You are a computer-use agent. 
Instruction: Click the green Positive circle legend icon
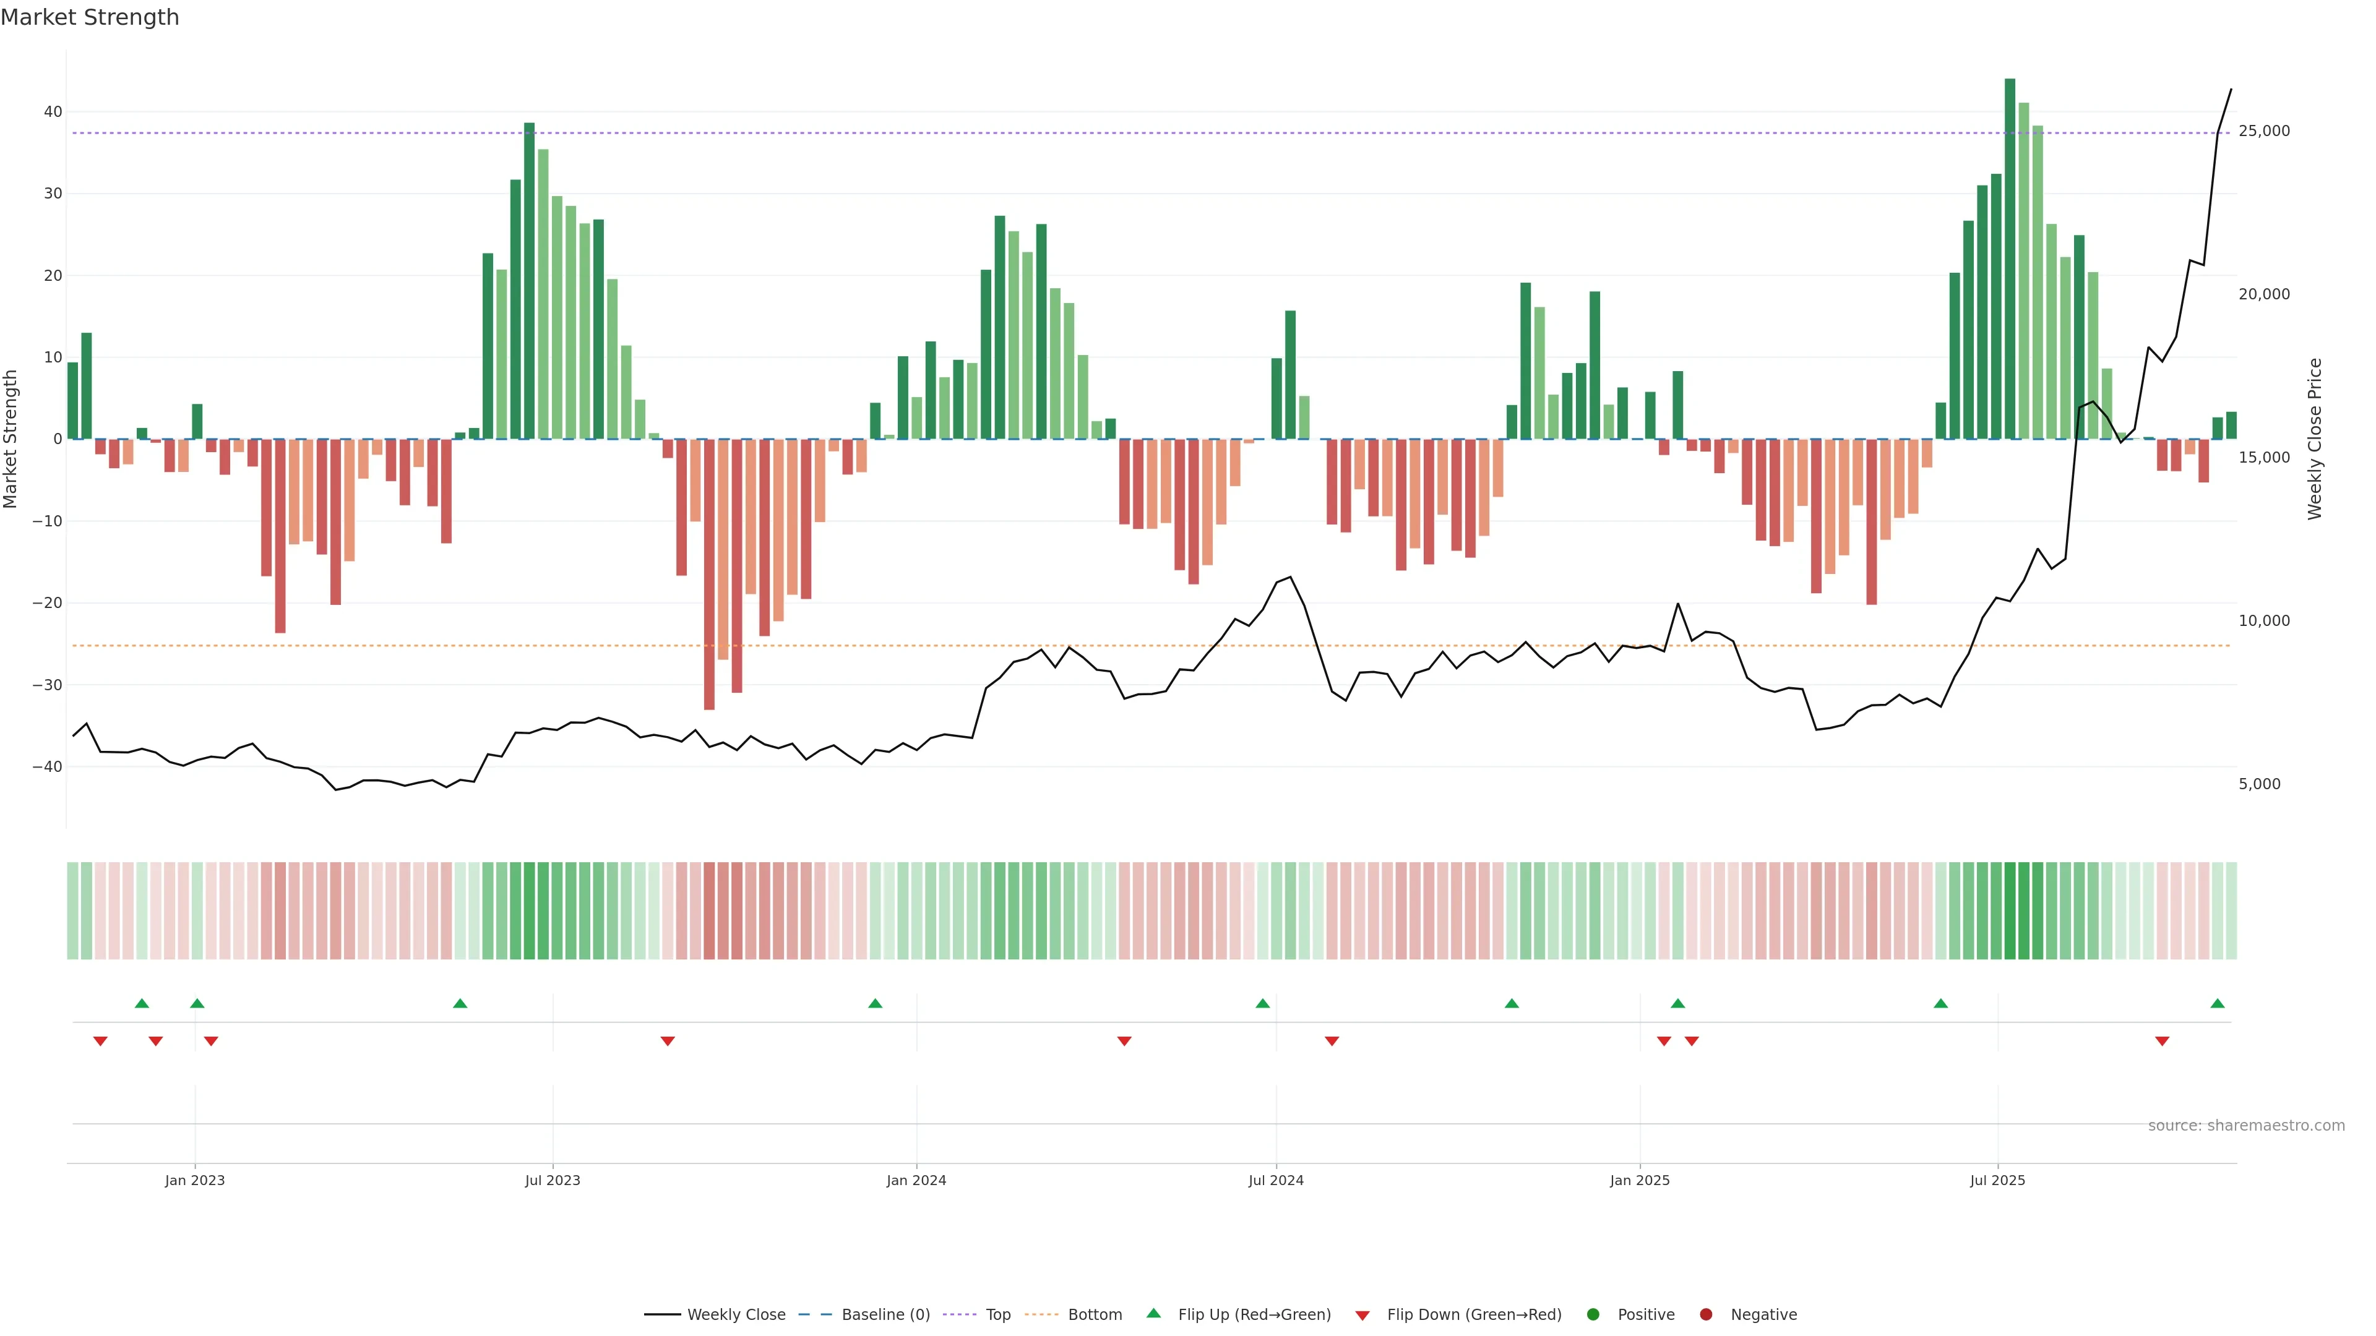1593,1314
